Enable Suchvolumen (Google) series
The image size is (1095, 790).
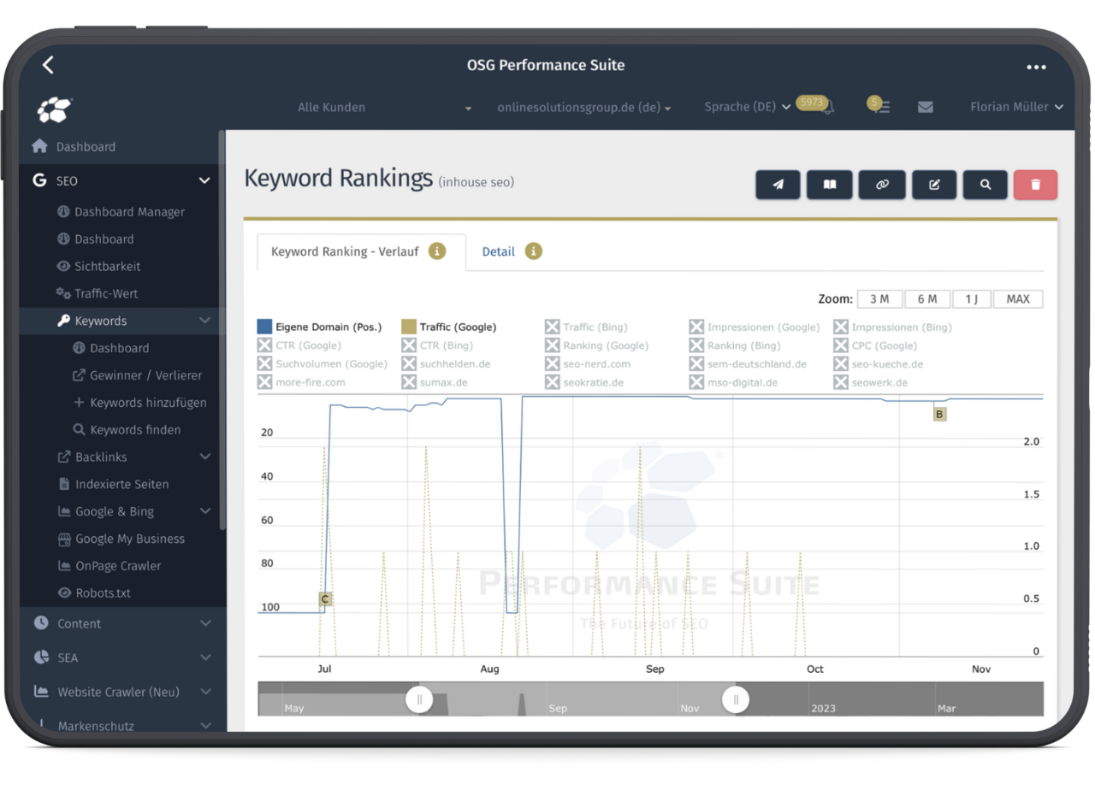[x=323, y=364]
